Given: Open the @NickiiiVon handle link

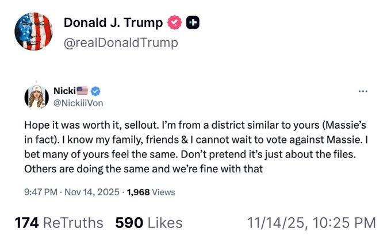Looking at the screenshot, I should [x=78, y=102].
